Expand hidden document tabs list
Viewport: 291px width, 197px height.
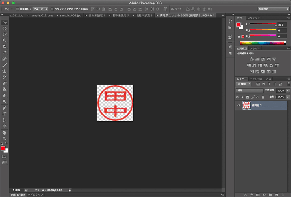(223, 15)
